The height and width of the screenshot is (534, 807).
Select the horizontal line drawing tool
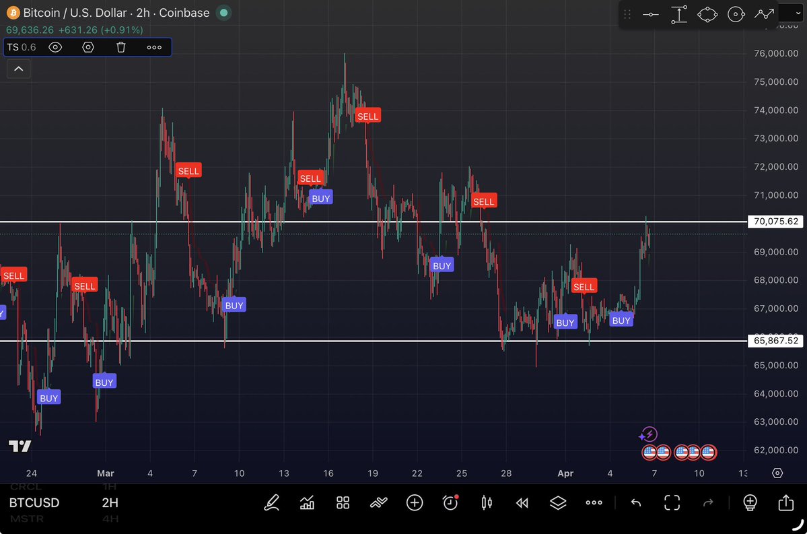[x=650, y=15]
